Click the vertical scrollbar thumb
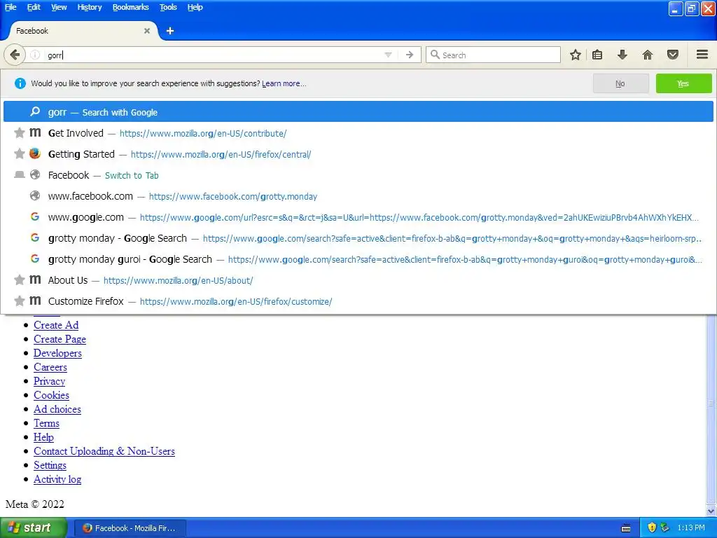Viewport: 717px width, 538px height. [711, 403]
